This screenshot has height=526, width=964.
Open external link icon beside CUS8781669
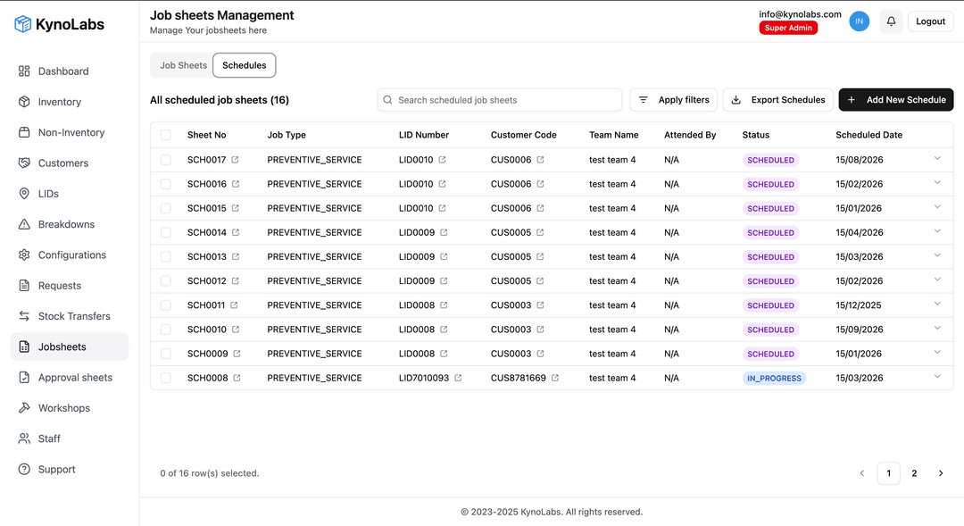[554, 378]
